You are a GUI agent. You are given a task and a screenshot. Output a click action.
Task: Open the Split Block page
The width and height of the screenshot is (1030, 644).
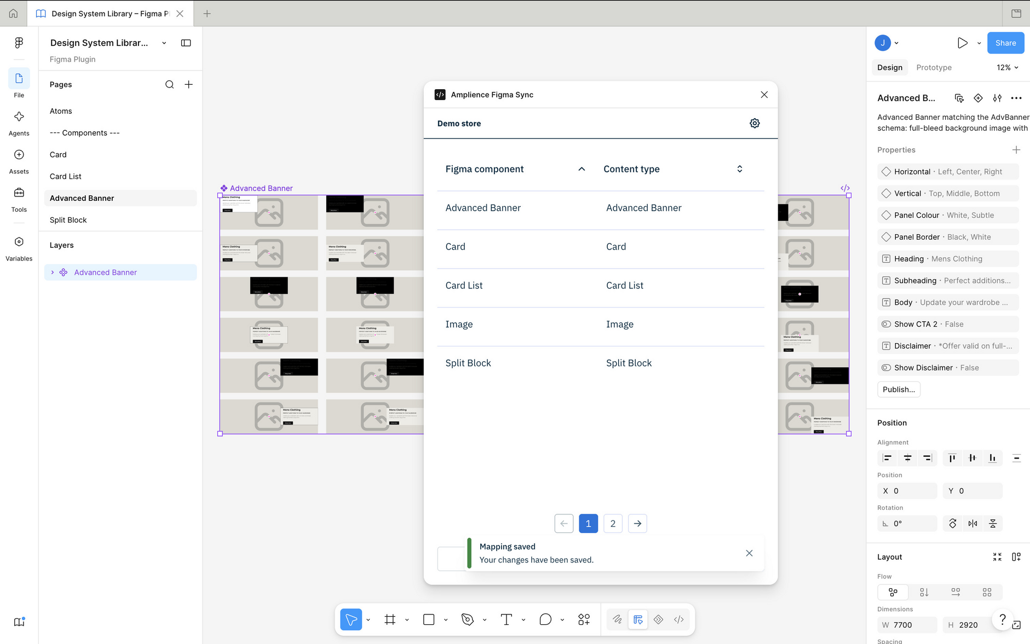click(120, 220)
